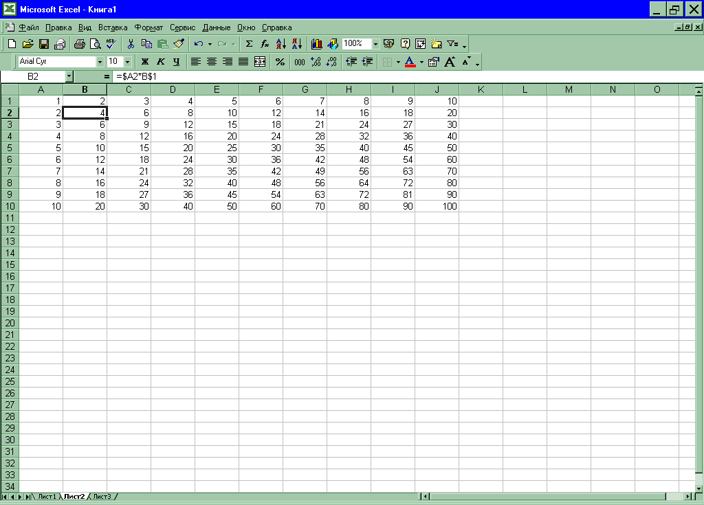Toggle align left for the cell
The height and width of the screenshot is (505, 704).
pyautogui.click(x=196, y=62)
